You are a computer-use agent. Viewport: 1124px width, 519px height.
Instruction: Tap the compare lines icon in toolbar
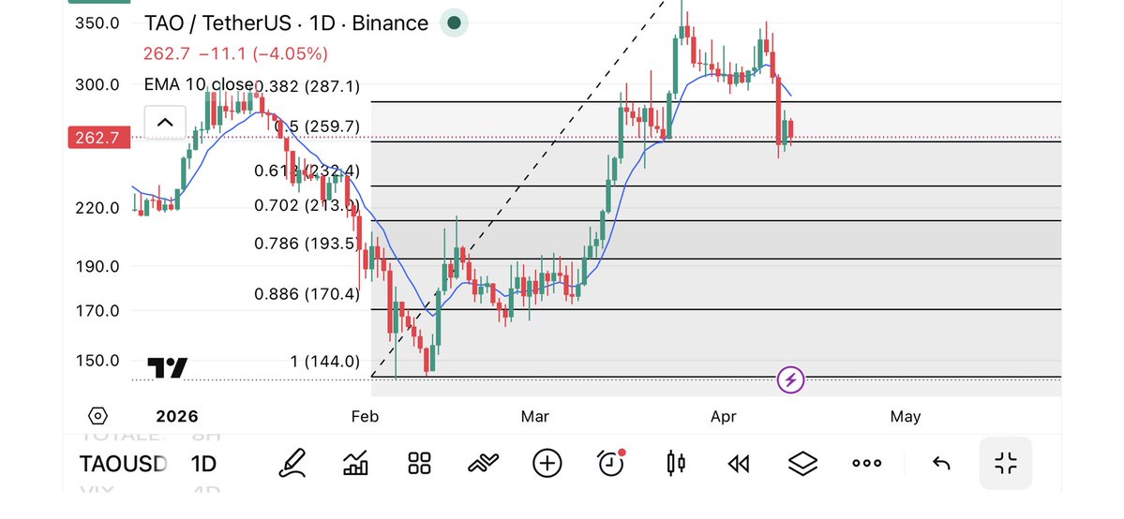pyautogui.click(x=483, y=463)
